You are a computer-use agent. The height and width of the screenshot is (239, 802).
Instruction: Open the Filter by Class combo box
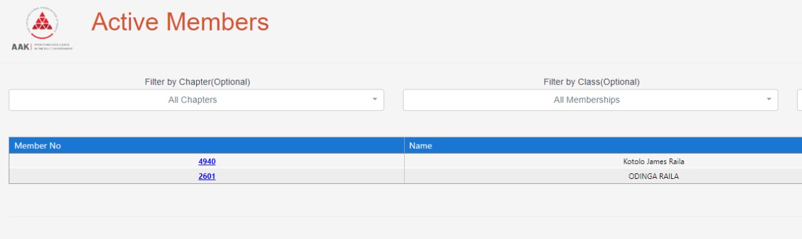point(590,100)
